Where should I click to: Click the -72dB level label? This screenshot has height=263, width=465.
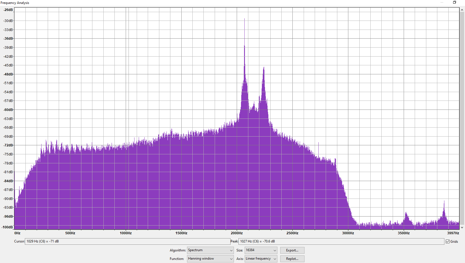click(x=8, y=145)
